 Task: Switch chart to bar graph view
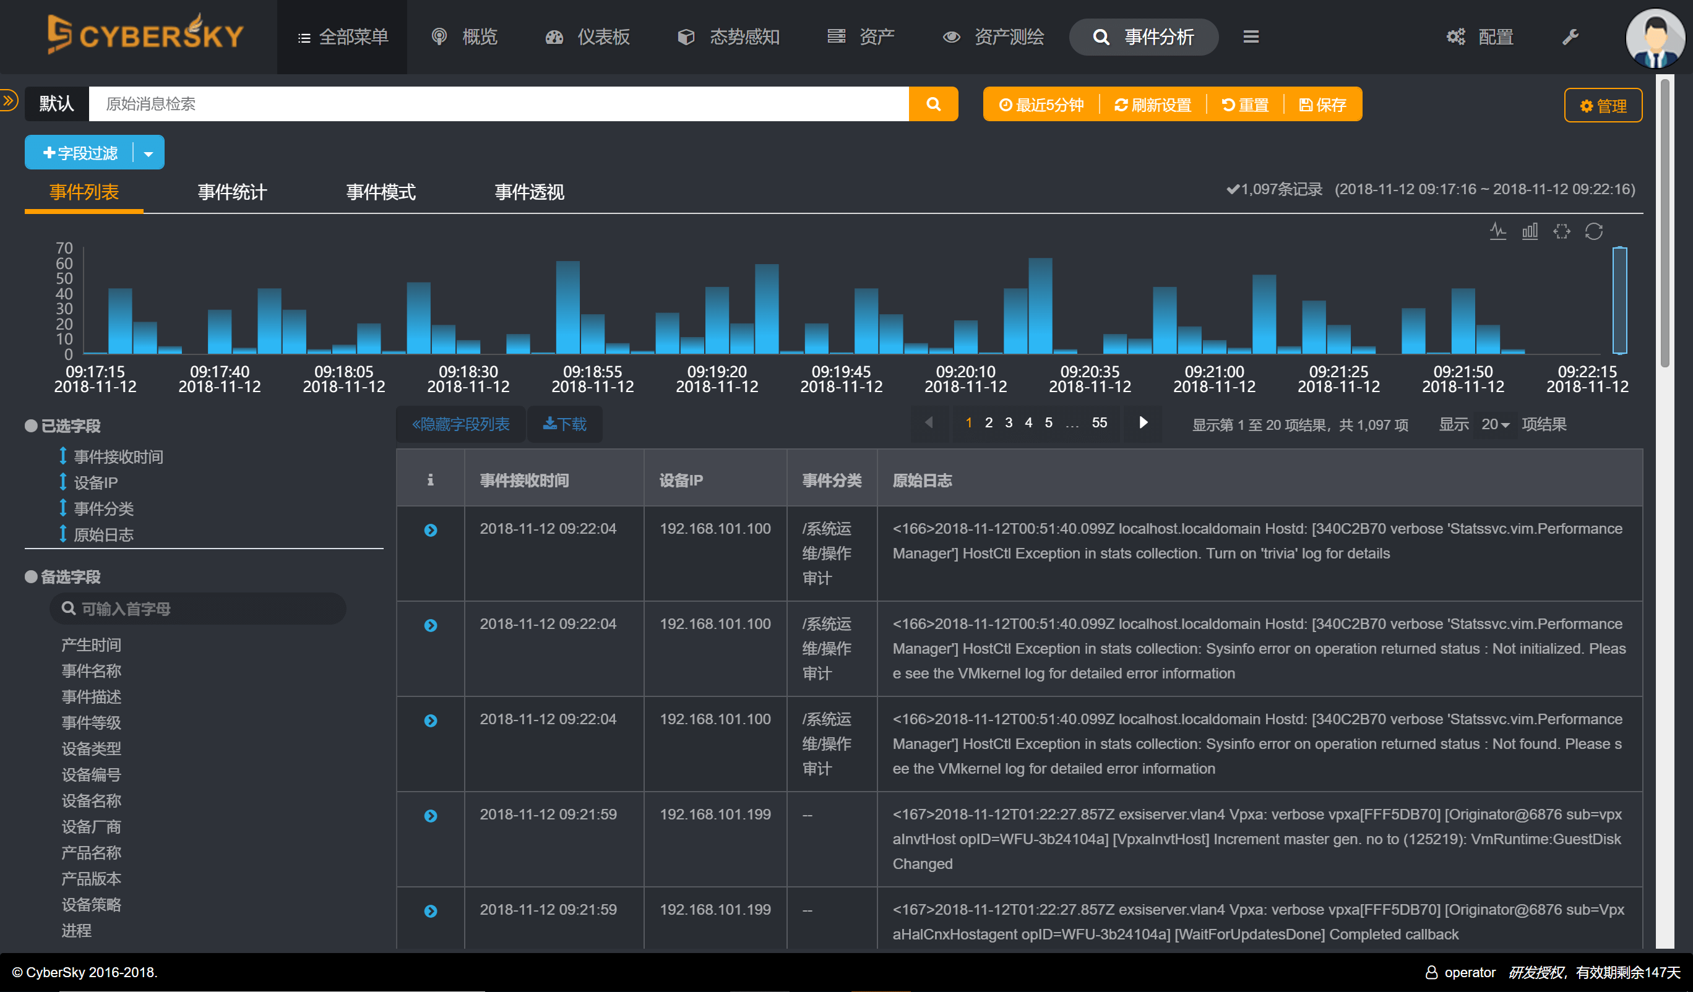1530,232
